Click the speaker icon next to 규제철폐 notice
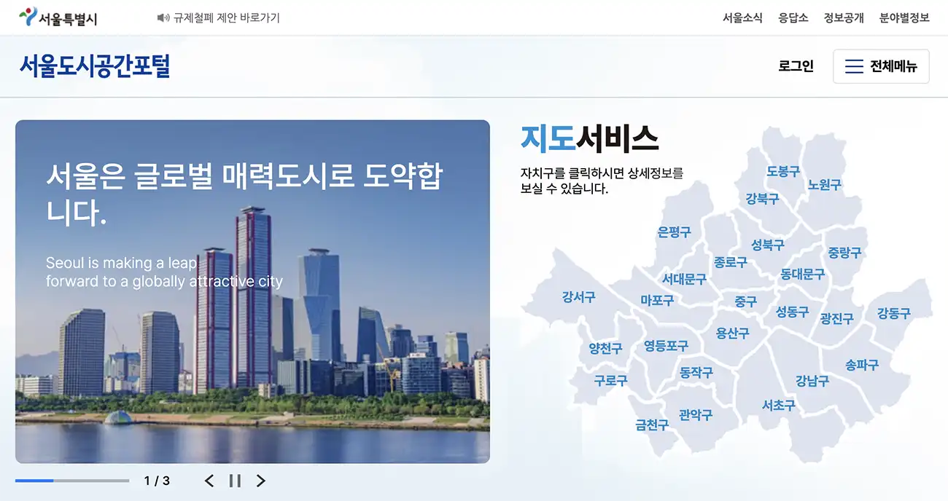 tap(162, 17)
